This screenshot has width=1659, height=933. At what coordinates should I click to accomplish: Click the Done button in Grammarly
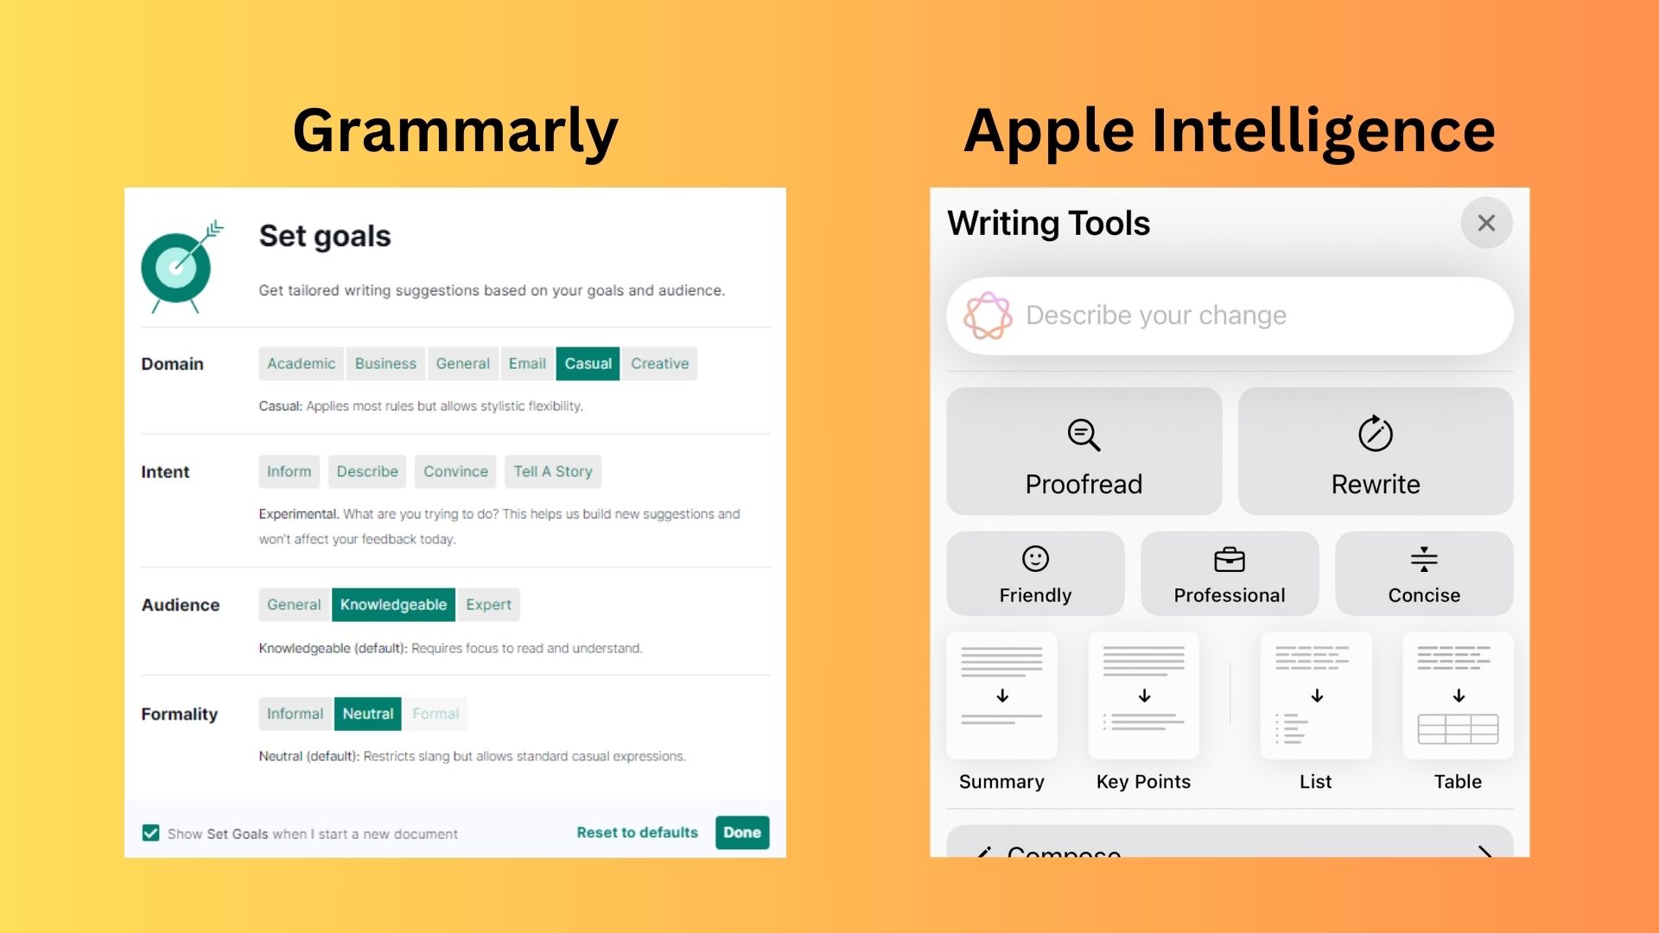click(743, 833)
